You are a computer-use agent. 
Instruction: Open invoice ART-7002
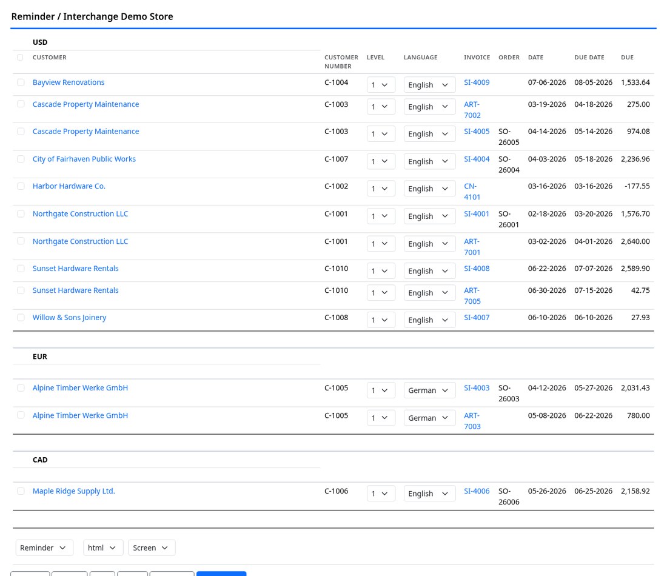point(472,110)
